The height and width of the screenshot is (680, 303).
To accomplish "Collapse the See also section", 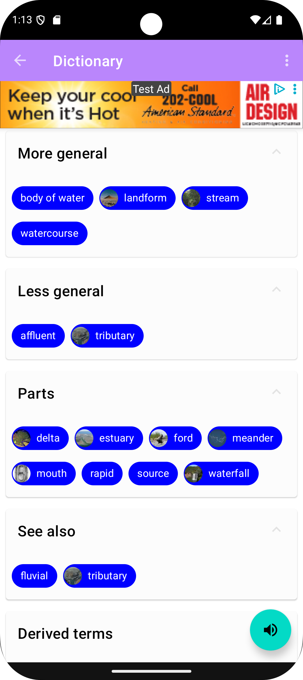I will pyautogui.click(x=276, y=530).
